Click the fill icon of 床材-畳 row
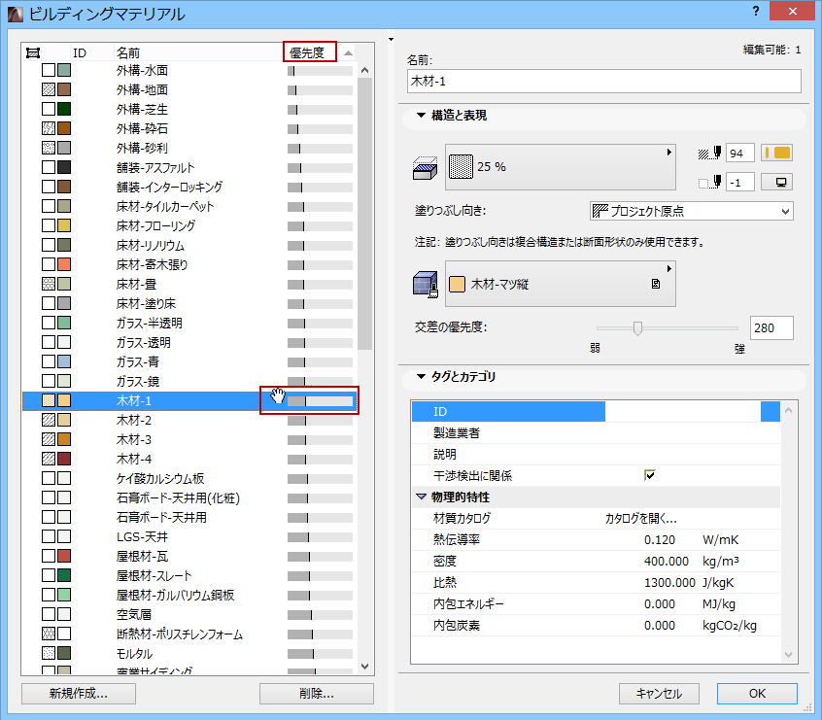 point(49,285)
